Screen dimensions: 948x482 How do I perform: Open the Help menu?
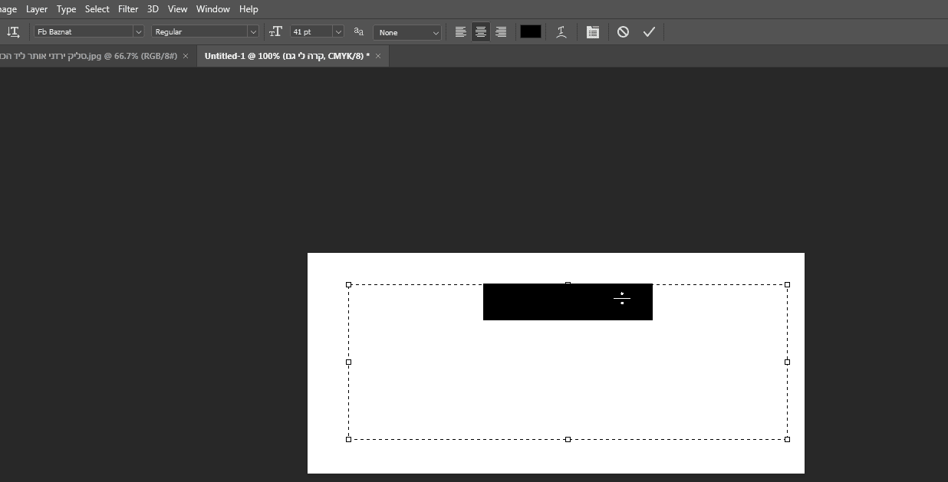point(249,9)
